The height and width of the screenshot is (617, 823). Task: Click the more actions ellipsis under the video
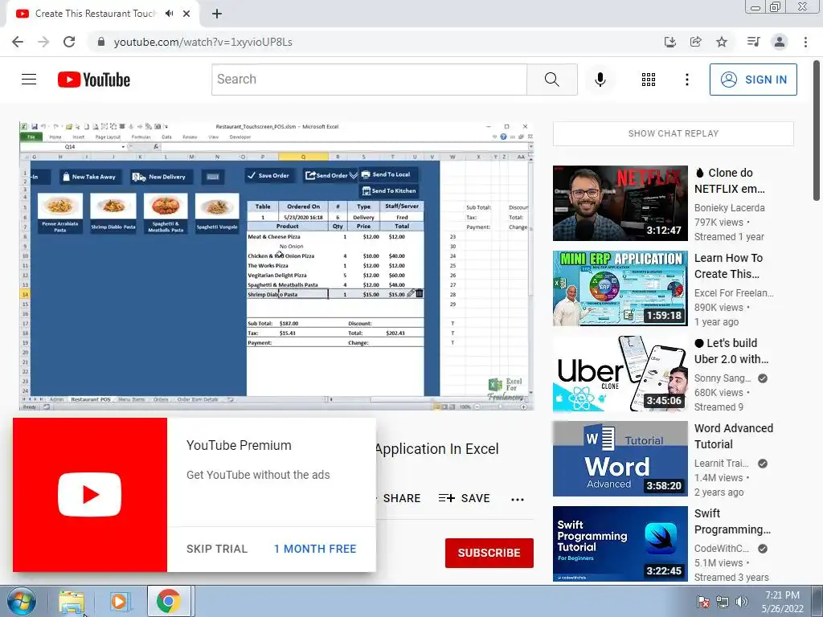pos(518,500)
